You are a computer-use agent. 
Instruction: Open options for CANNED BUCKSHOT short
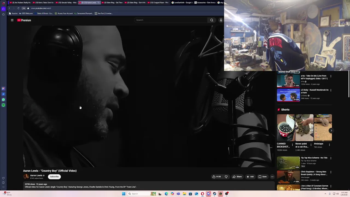(x=292, y=145)
